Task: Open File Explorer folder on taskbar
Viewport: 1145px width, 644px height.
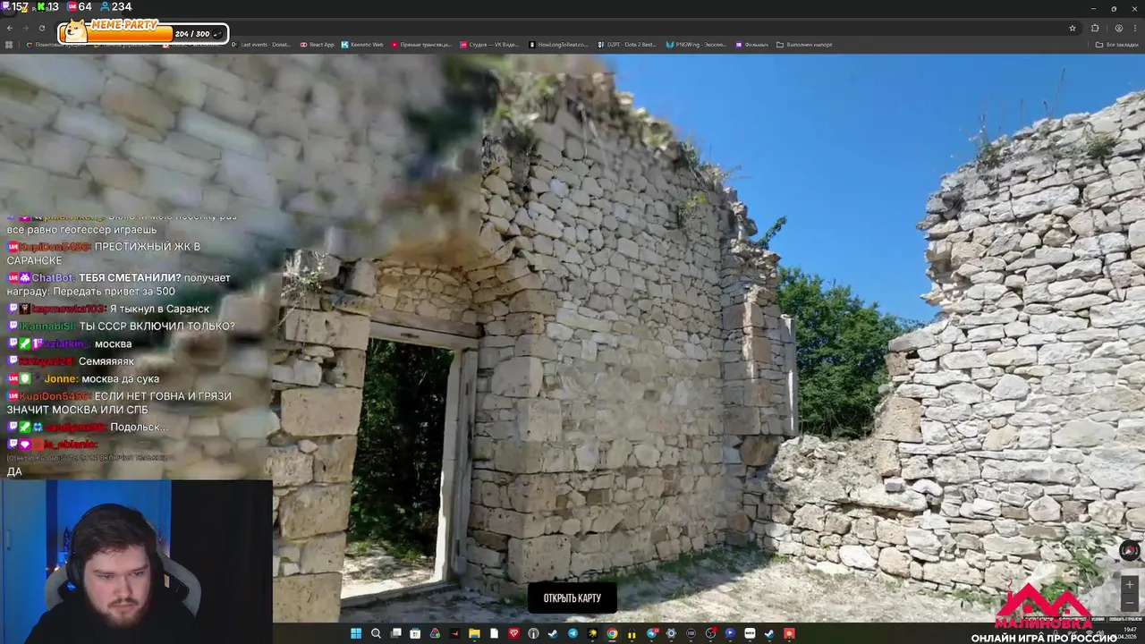Action: 474,633
